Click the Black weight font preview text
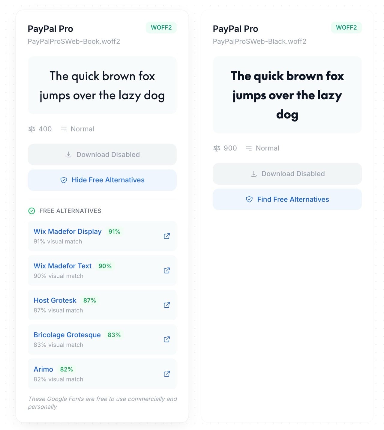The width and height of the screenshot is (384, 430). (x=287, y=95)
